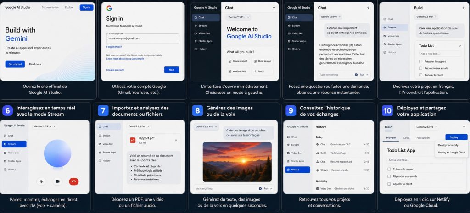The width and height of the screenshot is (470, 213).
Task: Mute the microphone in the Stream mode panel
Action: pyautogui.click(x=41, y=181)
